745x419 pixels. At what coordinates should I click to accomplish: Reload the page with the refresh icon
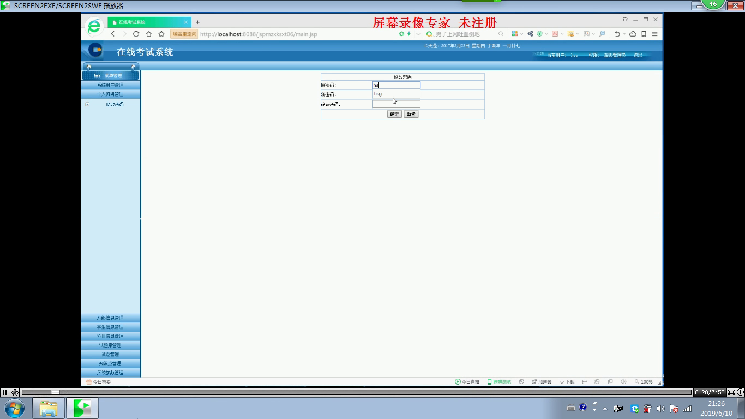pos(136,34)
